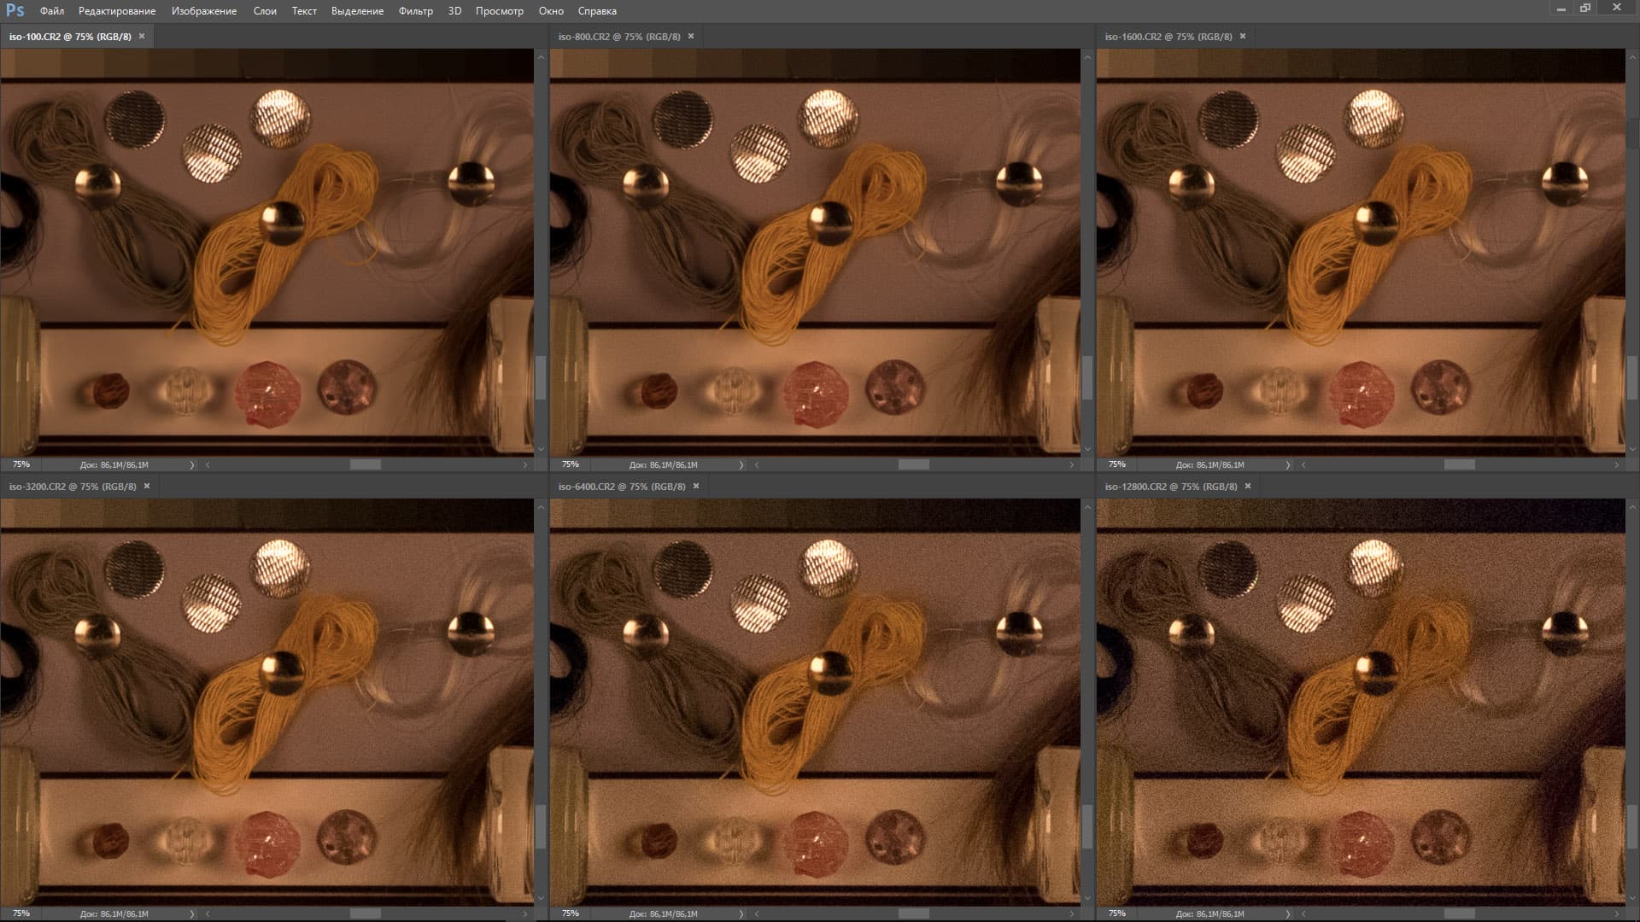Click horizontal scrollbar thumb in iso-800 window
This screenshot has width=1640, height=922.
tap(913, 465)
